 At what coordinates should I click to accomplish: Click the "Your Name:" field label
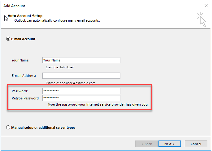20,60
